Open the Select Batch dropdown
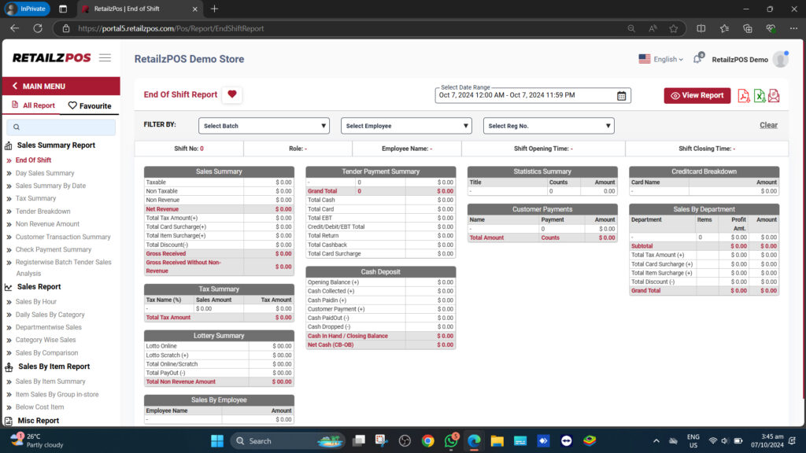The image size is (806, 453). coord(264,126)
